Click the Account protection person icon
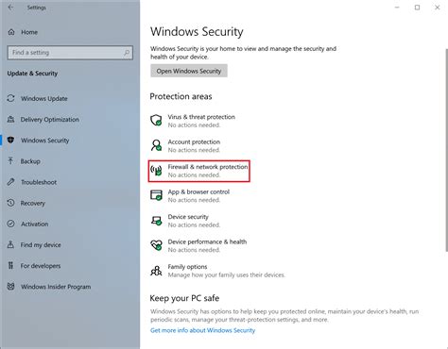 [x=156, y=145]
